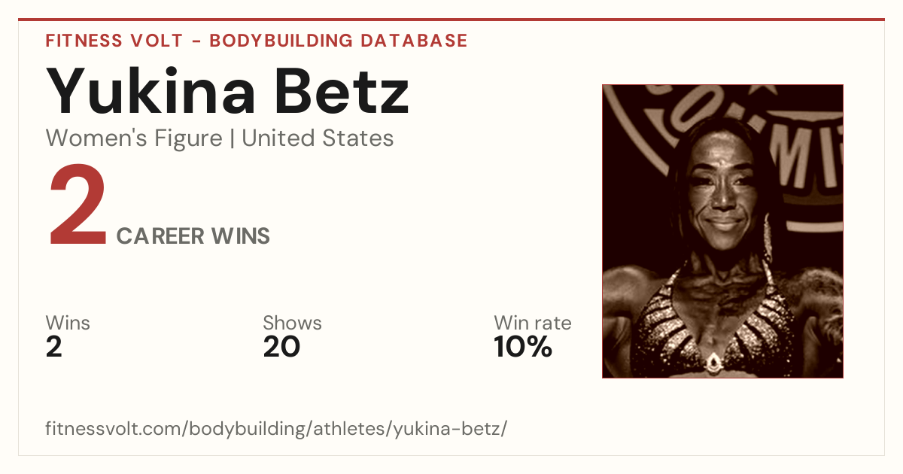The height and width of the screenshot is (474, 903).
Task: Select the Shows value 20
Action: click(281, 347)
